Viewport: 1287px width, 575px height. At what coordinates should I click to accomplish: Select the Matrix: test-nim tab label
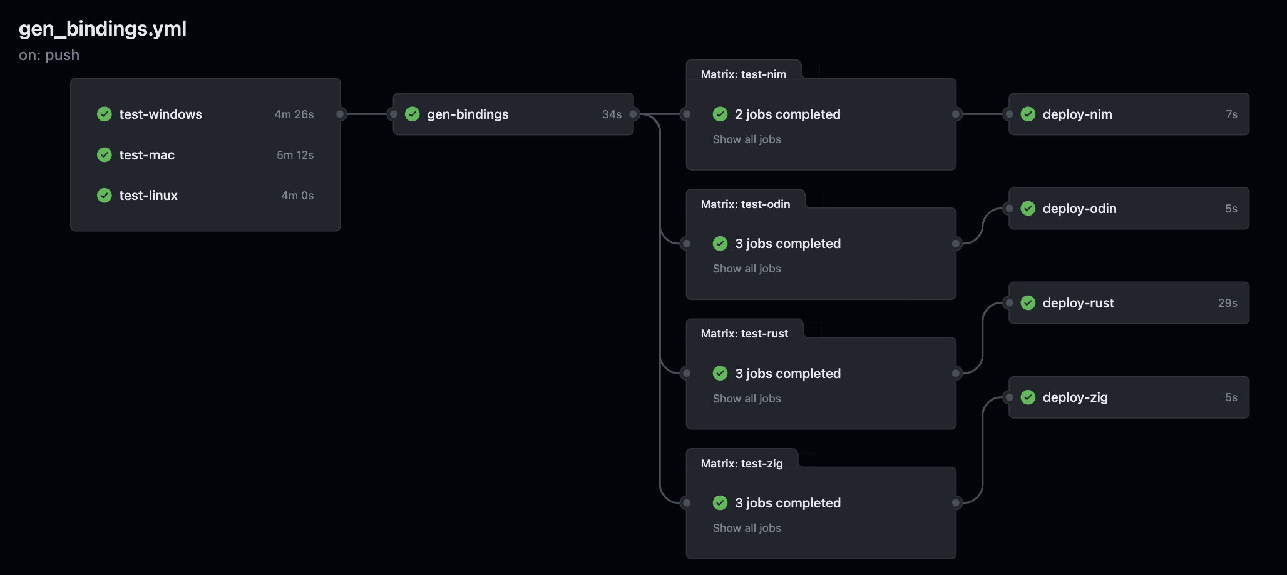tap(743, 74)
